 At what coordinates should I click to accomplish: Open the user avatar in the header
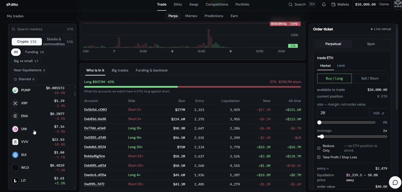click(x=397, y=4)
